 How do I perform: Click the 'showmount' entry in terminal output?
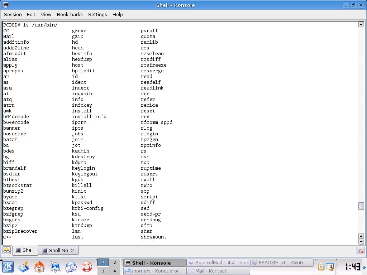point(154,237)
